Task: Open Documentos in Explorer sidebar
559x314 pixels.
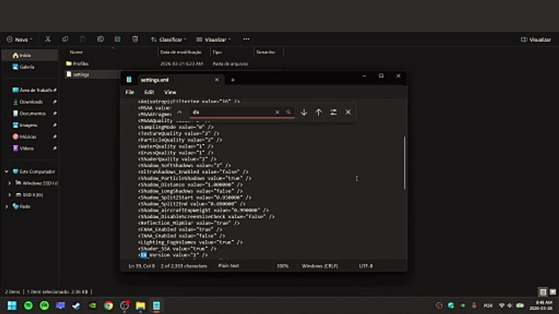Action: 29,113
